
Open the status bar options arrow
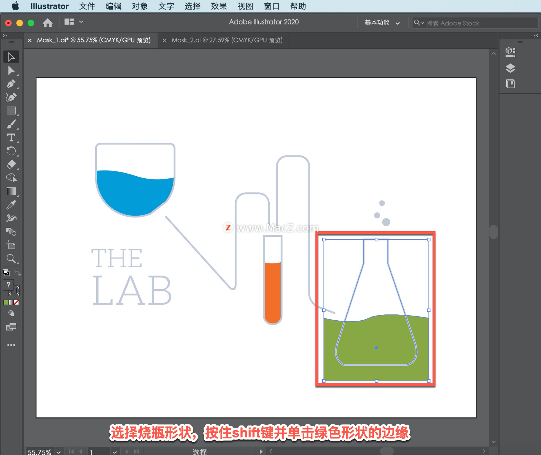pos(261,452)
